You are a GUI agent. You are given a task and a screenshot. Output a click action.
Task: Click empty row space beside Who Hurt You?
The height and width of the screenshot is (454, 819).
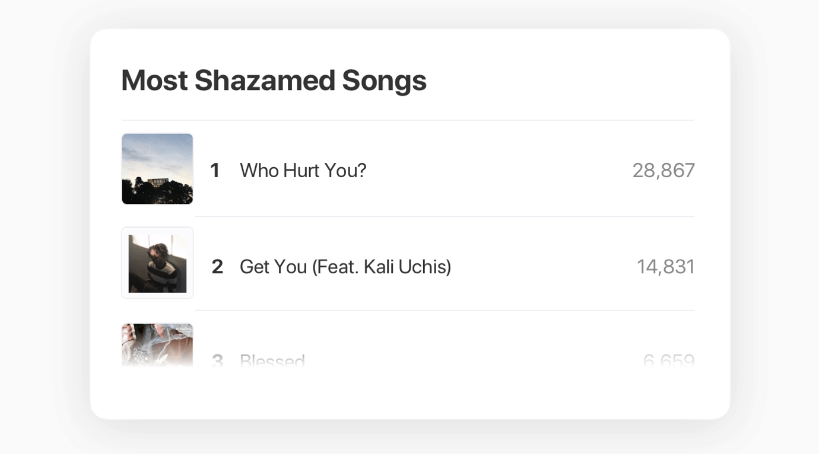(499, 171)
